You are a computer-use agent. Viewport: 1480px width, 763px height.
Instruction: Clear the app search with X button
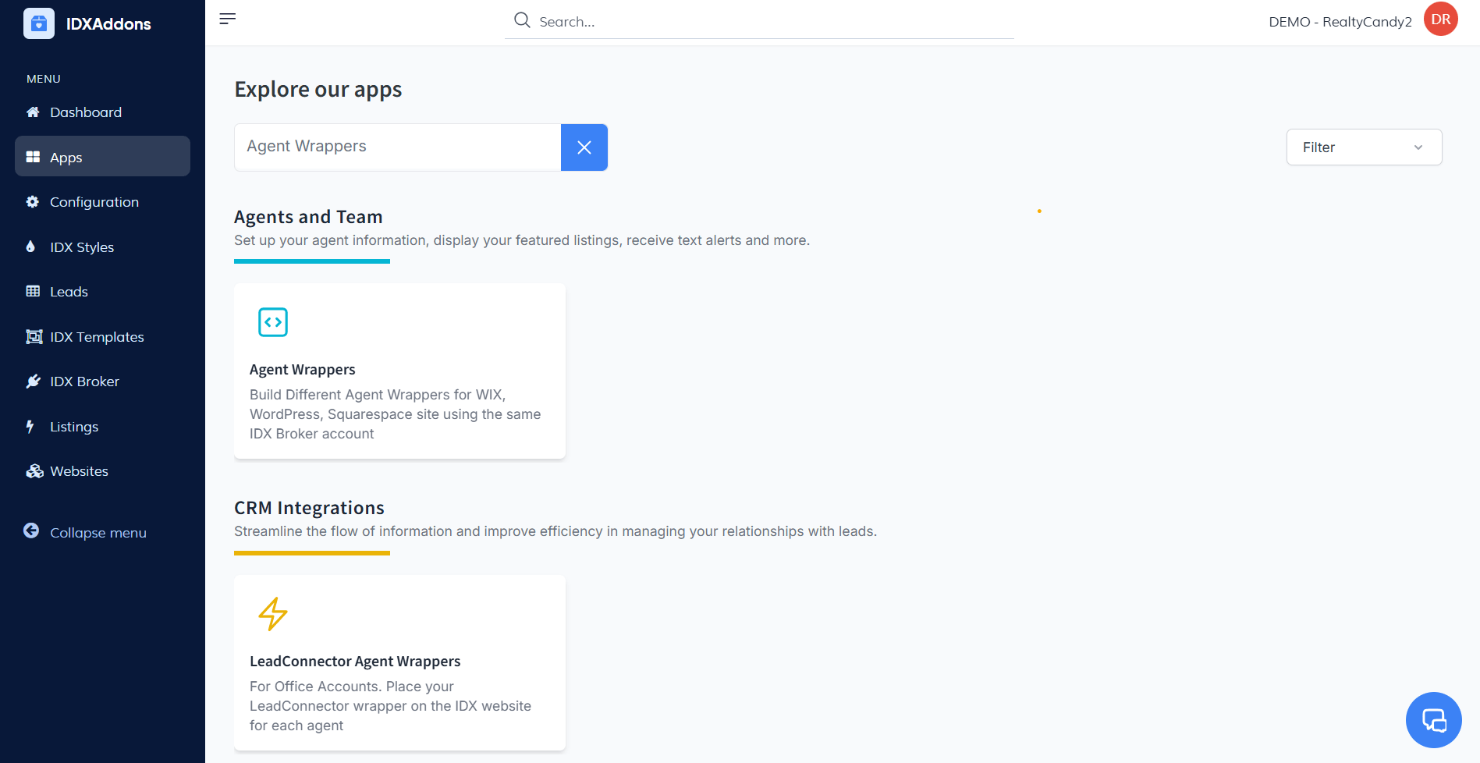[x=584, y=147]
